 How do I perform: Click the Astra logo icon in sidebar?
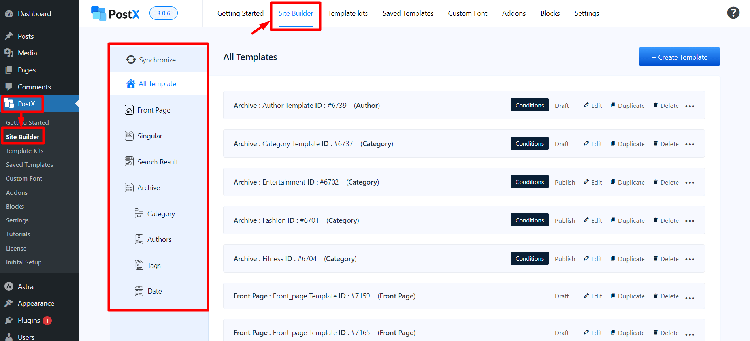point(9,286)
